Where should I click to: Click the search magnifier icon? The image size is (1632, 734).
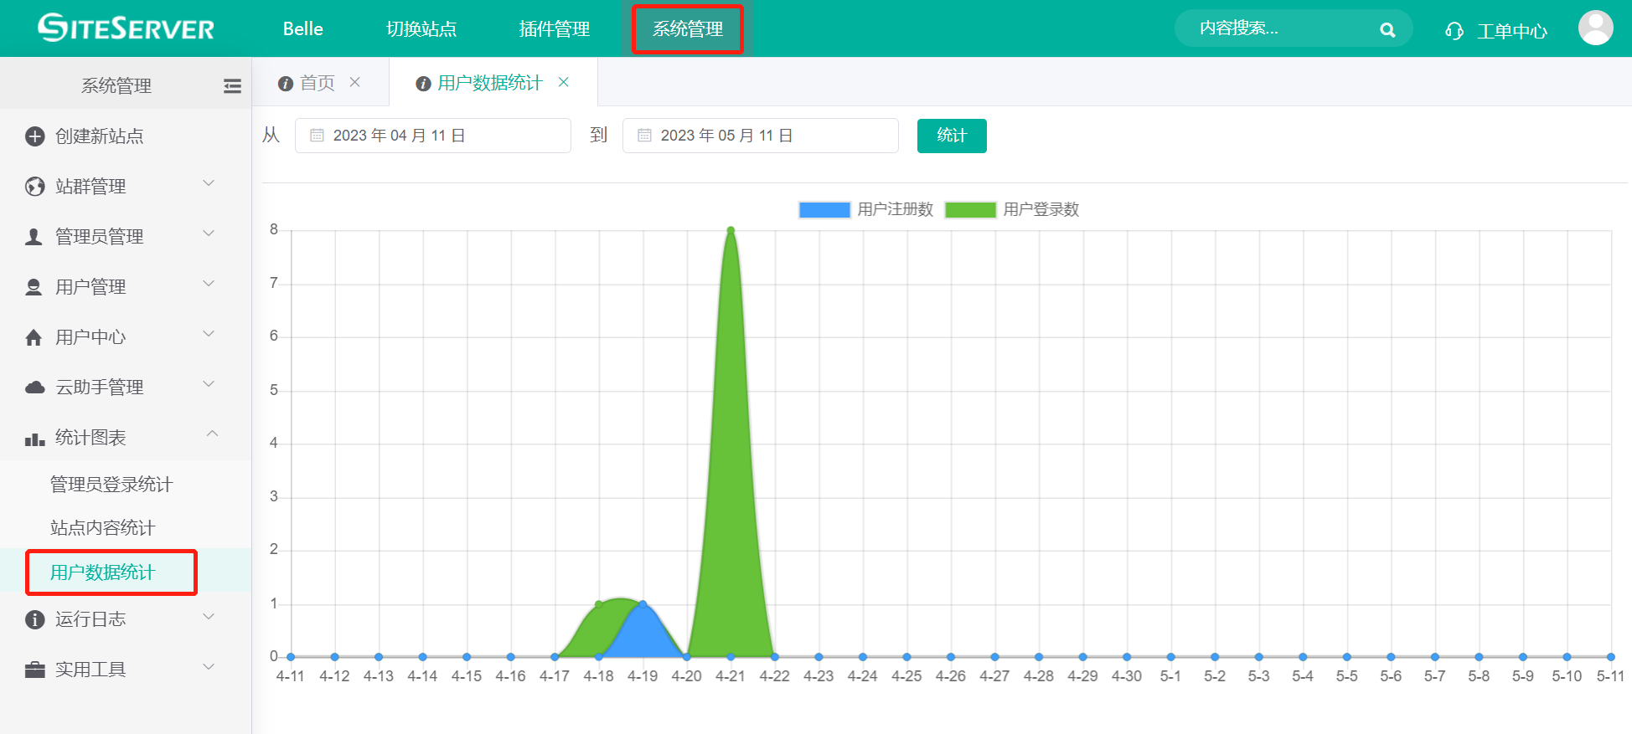pos(1387,30)
